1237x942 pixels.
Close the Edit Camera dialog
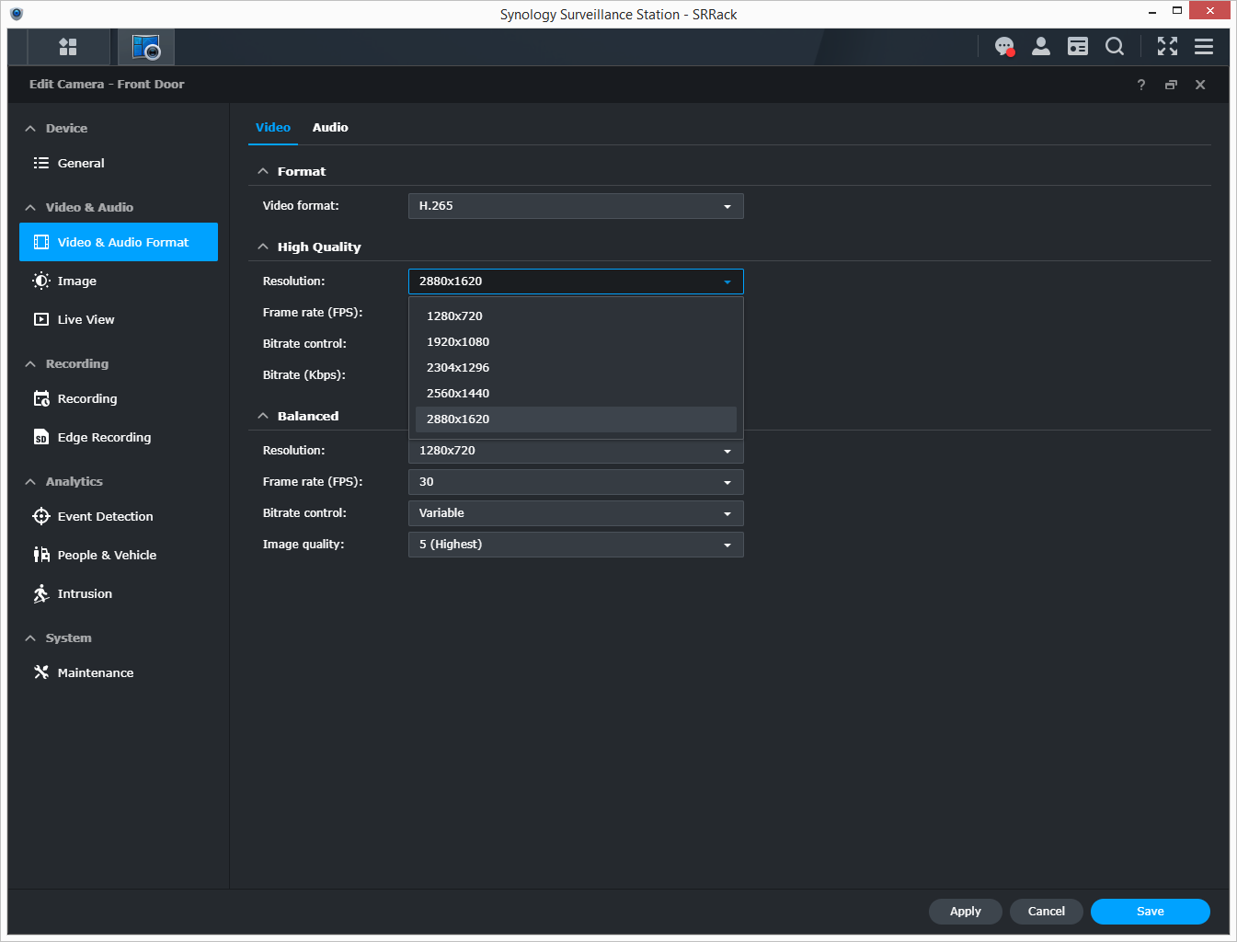coord(1200,85)
